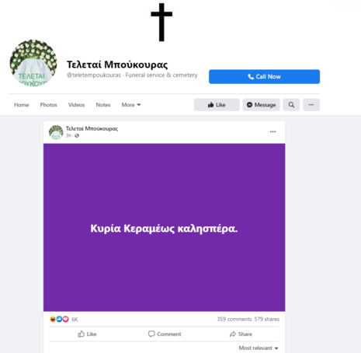
Task: Open the Notes tab
Action: (x=103, y=105)
